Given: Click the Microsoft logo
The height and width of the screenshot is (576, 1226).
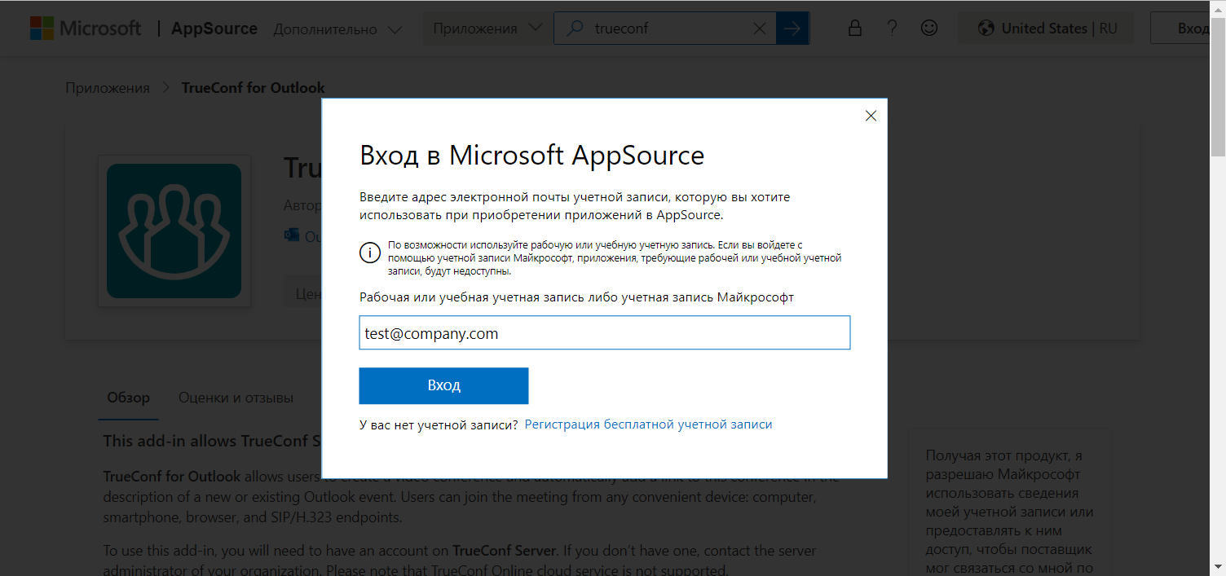Looking at the screenshot, I should 86,29.
